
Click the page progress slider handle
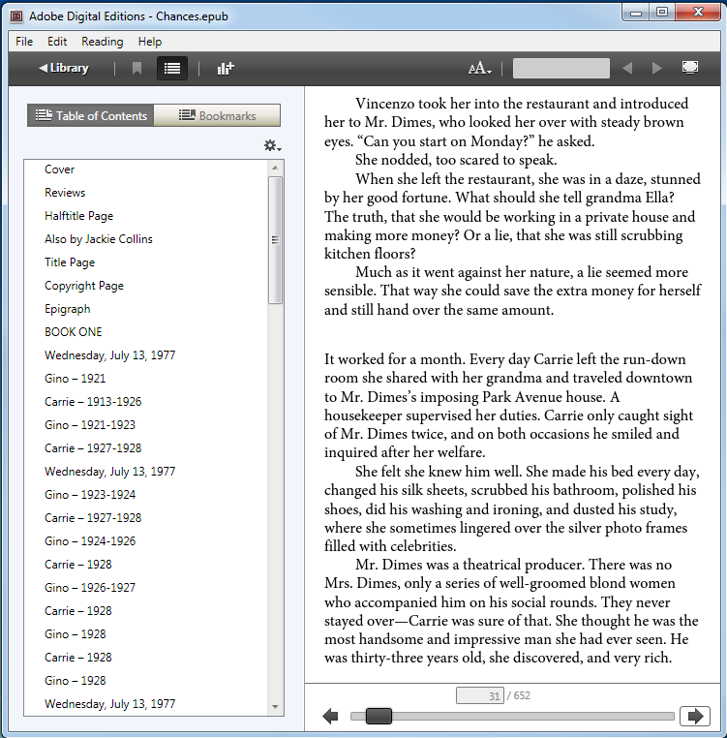click(379, 717)
